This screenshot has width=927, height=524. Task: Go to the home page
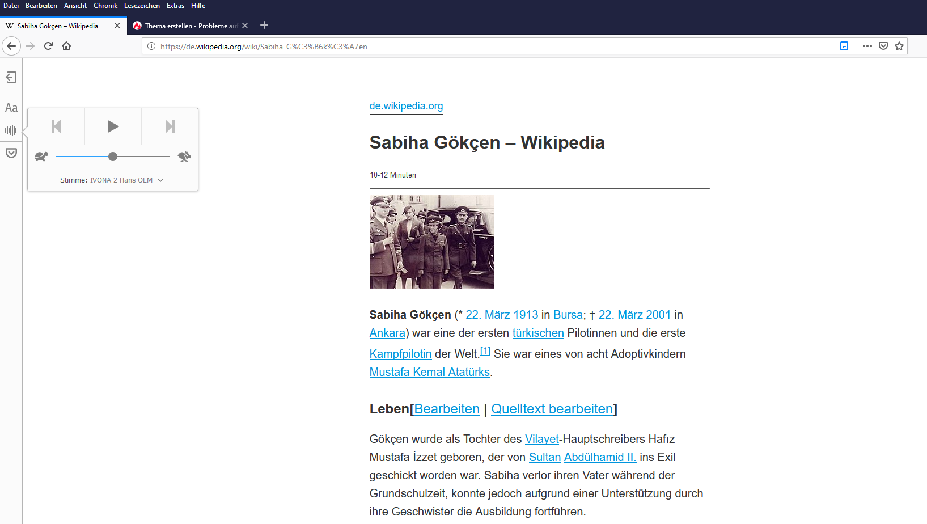[66, 46]
